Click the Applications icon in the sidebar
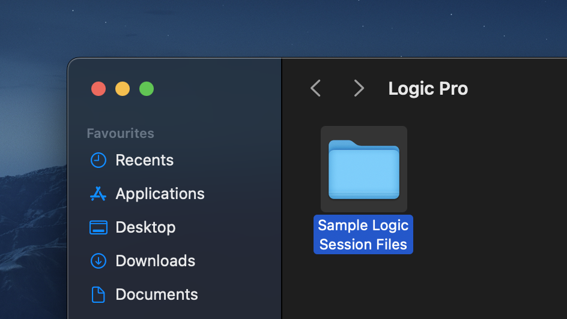 coord(98,194)
